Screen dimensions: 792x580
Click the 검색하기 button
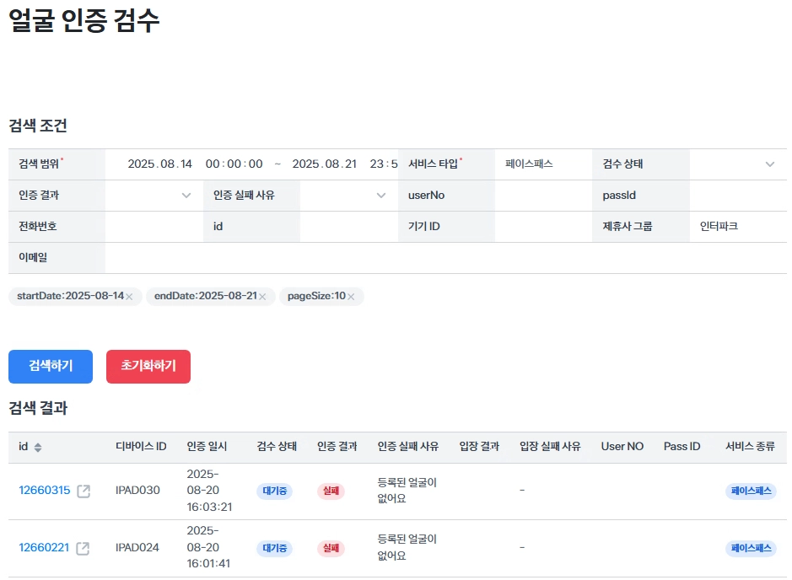[x=51, y=366]
